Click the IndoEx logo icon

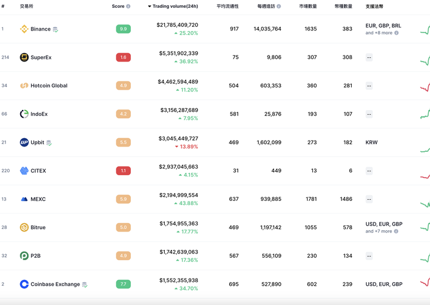[24, 114]
